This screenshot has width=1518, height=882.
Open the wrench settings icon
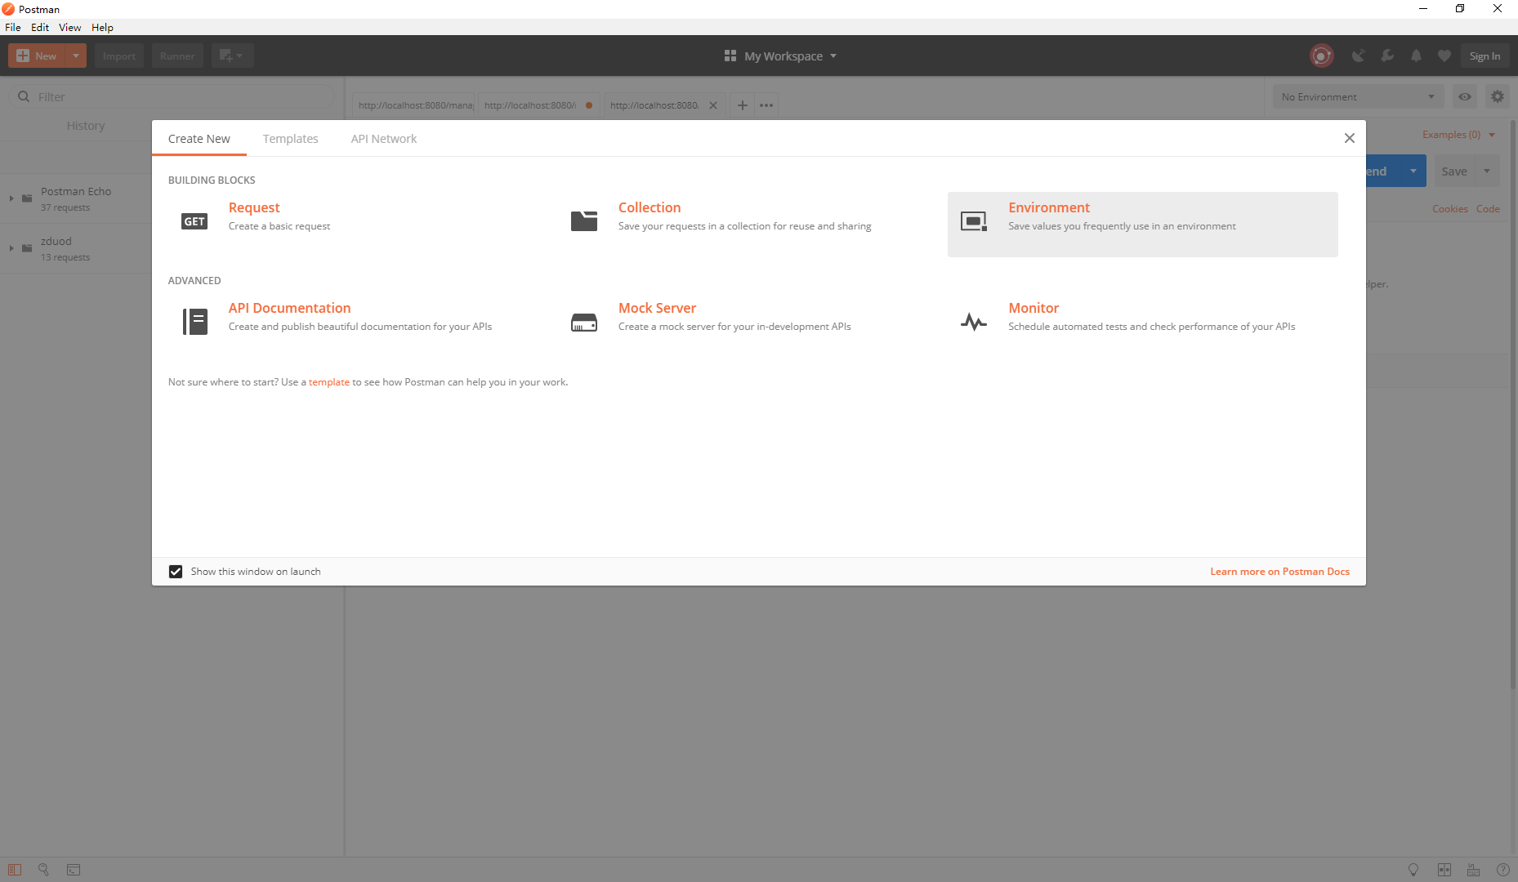click(x=1387, y=56)
